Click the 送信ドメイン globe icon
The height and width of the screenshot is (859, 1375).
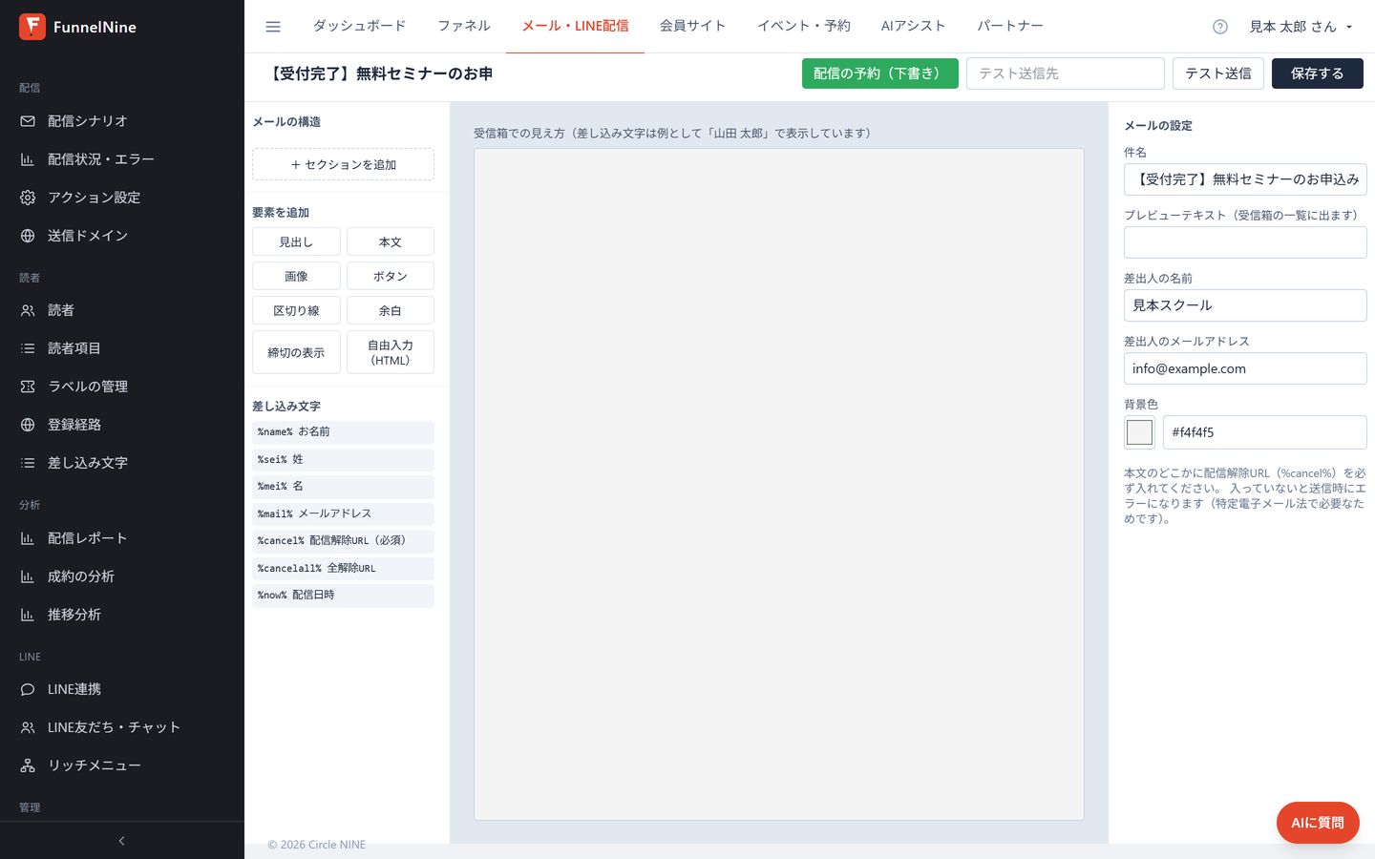click(28, 236)
